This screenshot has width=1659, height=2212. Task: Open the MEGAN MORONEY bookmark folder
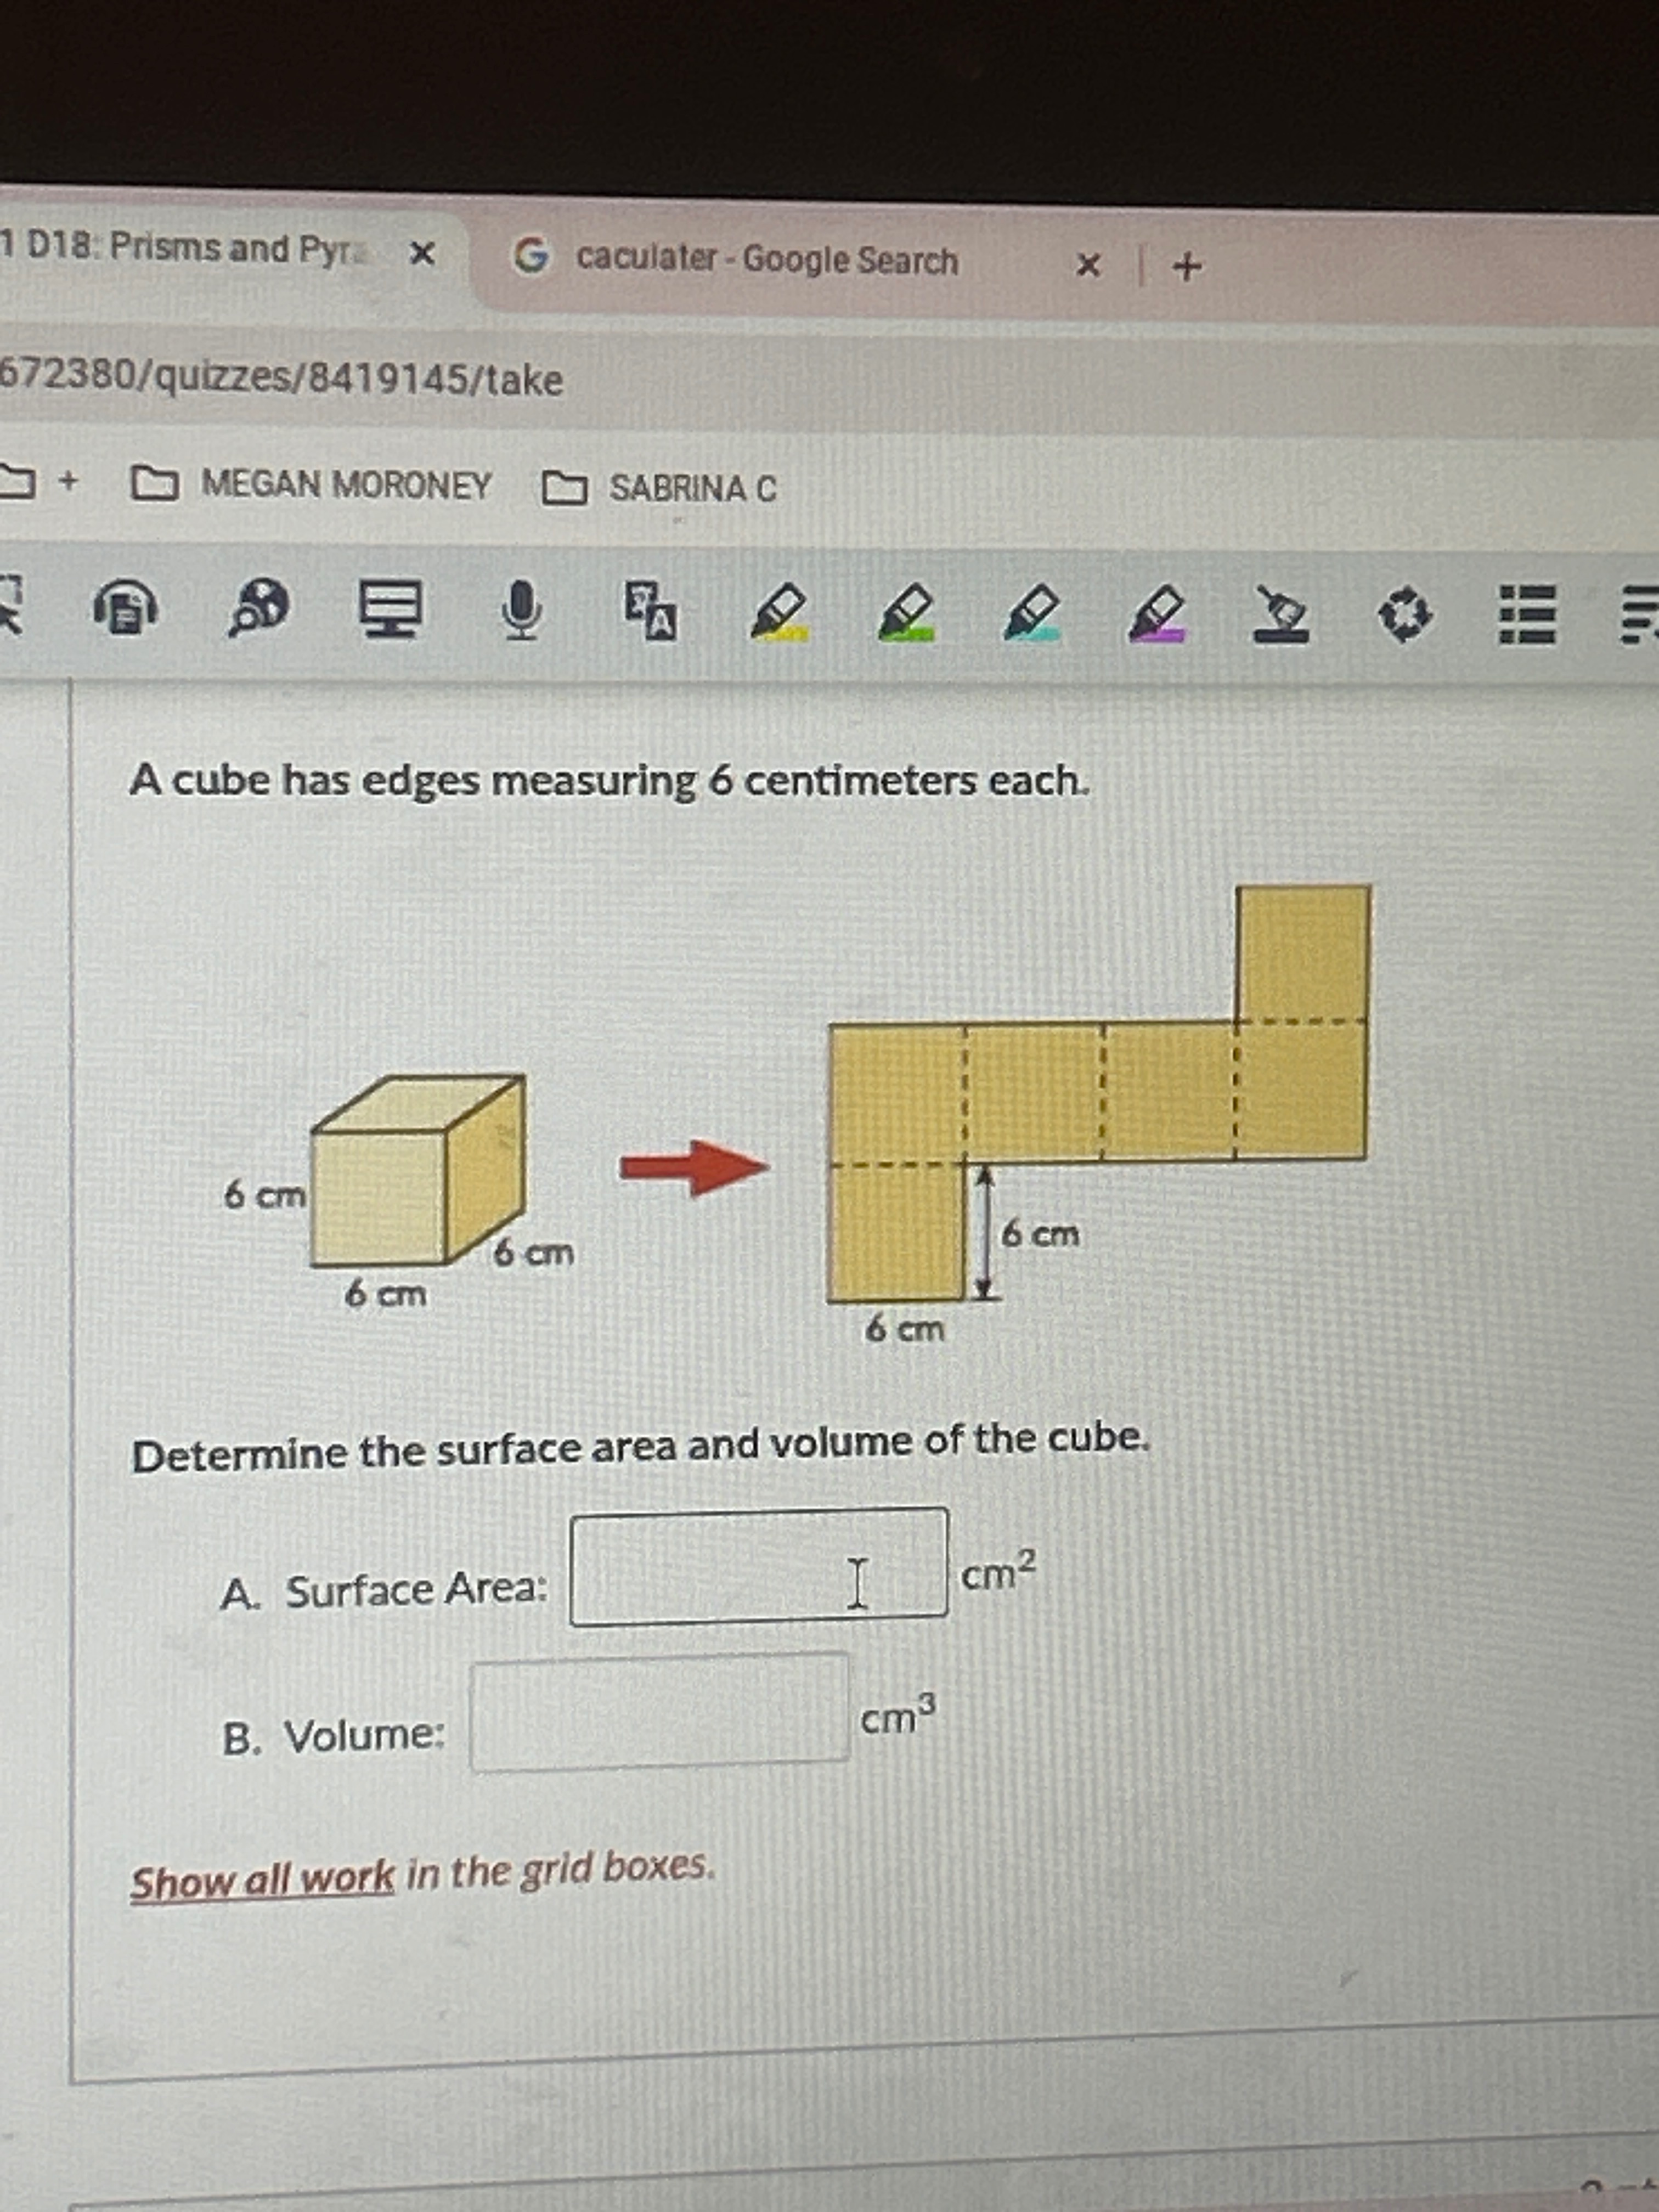[312, 484]
